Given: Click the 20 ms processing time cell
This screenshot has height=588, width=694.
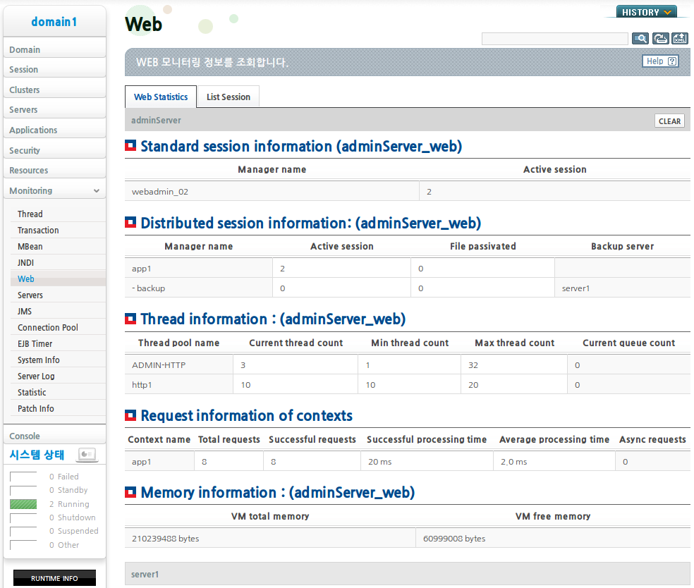Looking at the screenshot, I should tap(427, 462).
